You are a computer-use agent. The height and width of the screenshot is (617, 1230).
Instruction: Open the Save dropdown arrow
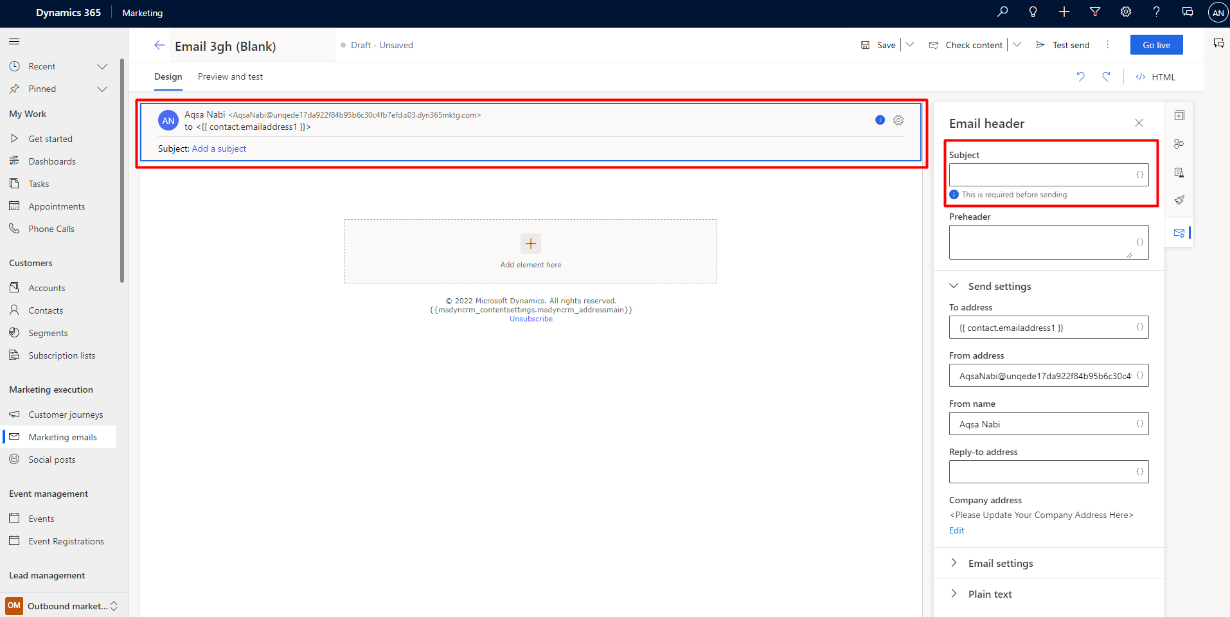(x=910, y=45)
